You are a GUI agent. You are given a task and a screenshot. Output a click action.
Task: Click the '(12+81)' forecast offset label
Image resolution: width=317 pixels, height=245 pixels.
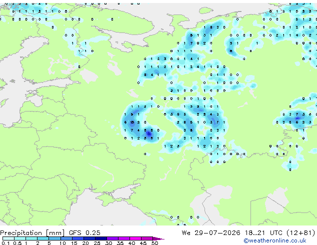pyautogui.click(x=300, y=233)
